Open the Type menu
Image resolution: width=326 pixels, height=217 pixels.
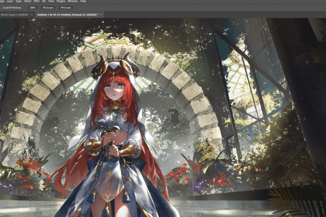tap(19, 1)
